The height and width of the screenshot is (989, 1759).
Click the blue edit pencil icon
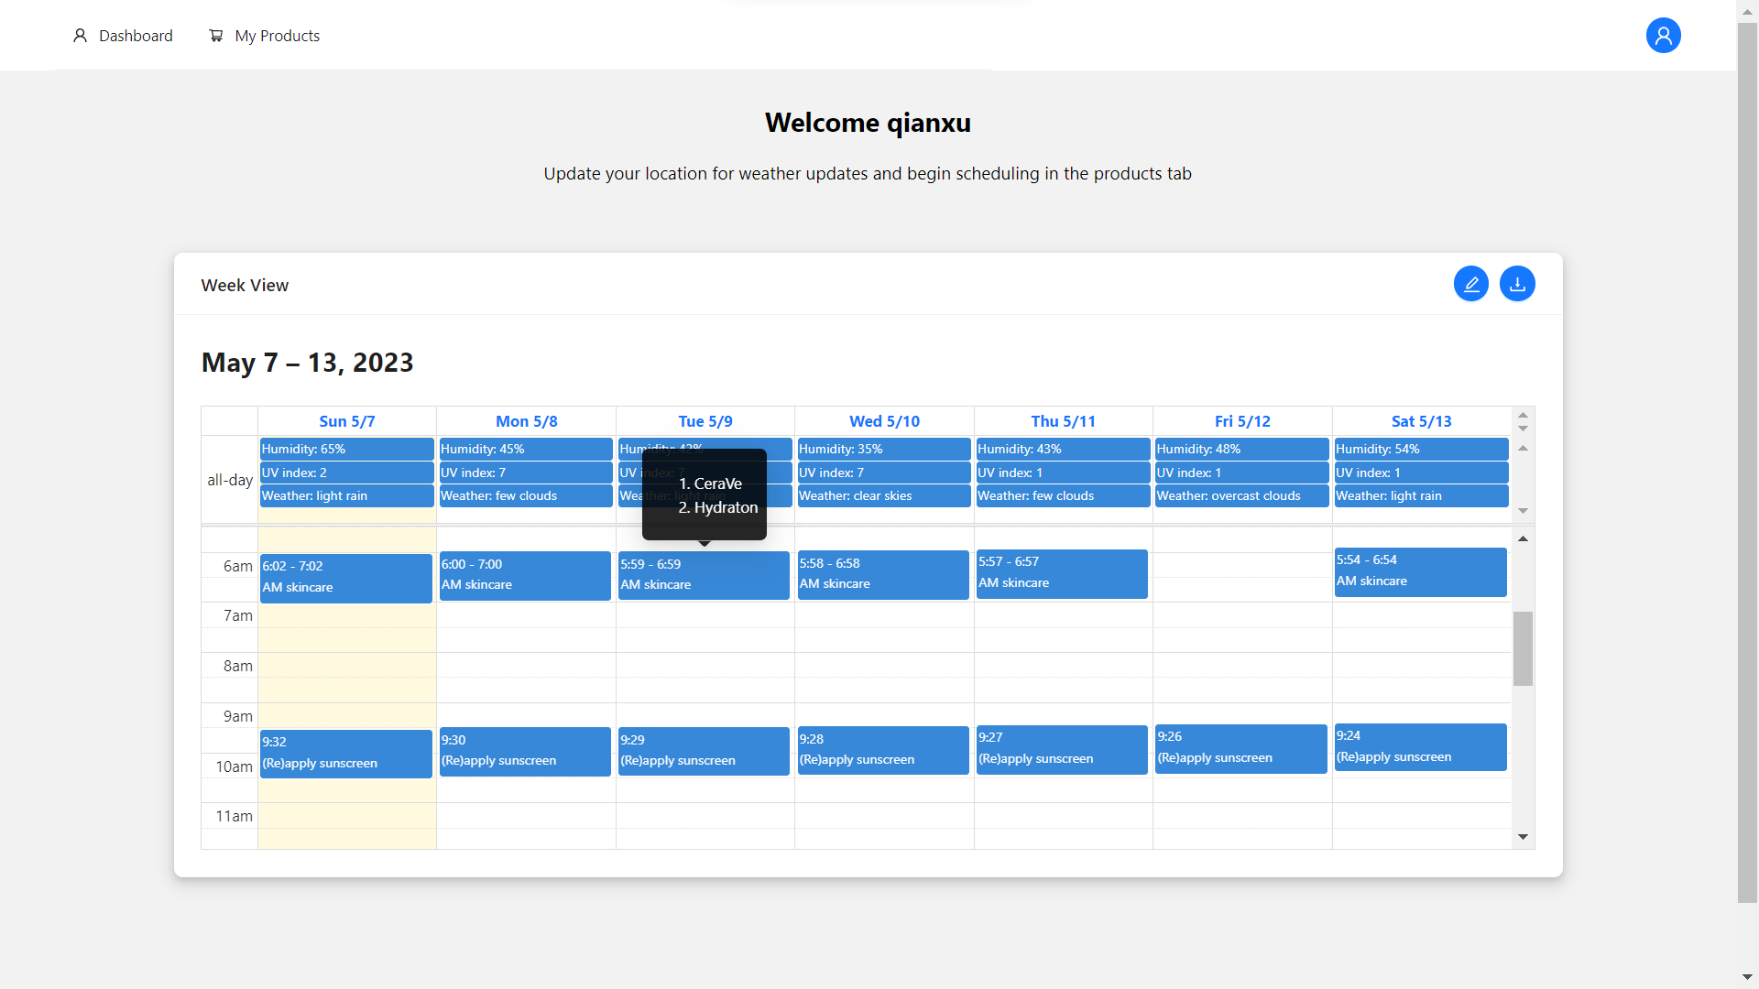(1470, 284)
